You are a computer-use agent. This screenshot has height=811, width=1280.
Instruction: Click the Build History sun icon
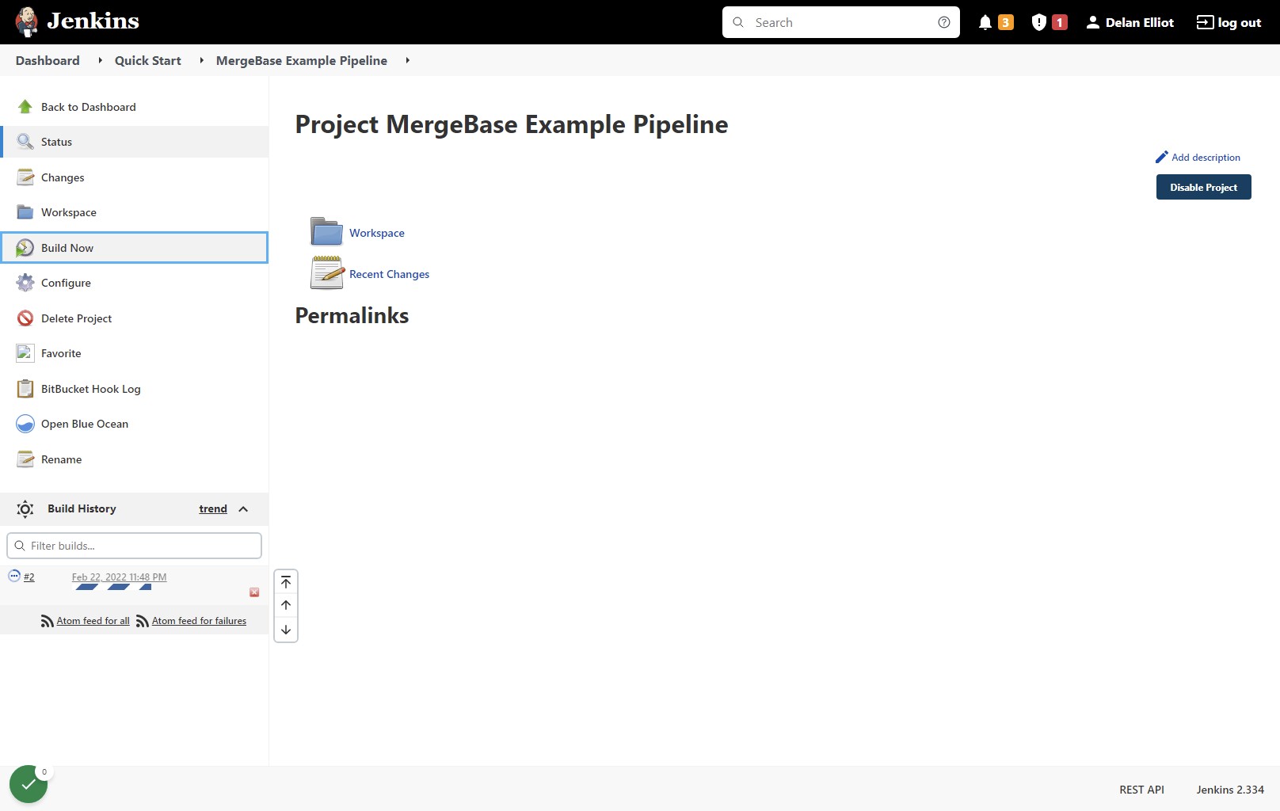(x=25, y=508)
